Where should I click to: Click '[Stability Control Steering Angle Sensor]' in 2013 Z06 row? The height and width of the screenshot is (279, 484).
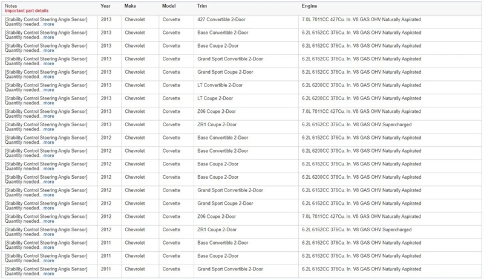click(x=46, y=112)
